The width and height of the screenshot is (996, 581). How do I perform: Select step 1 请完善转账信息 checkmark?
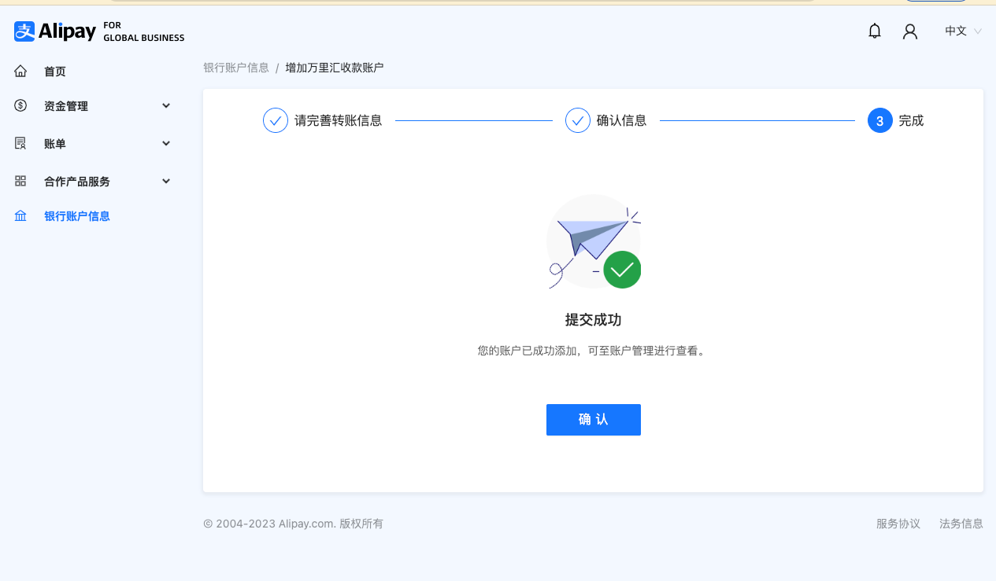tap(275, 120)
